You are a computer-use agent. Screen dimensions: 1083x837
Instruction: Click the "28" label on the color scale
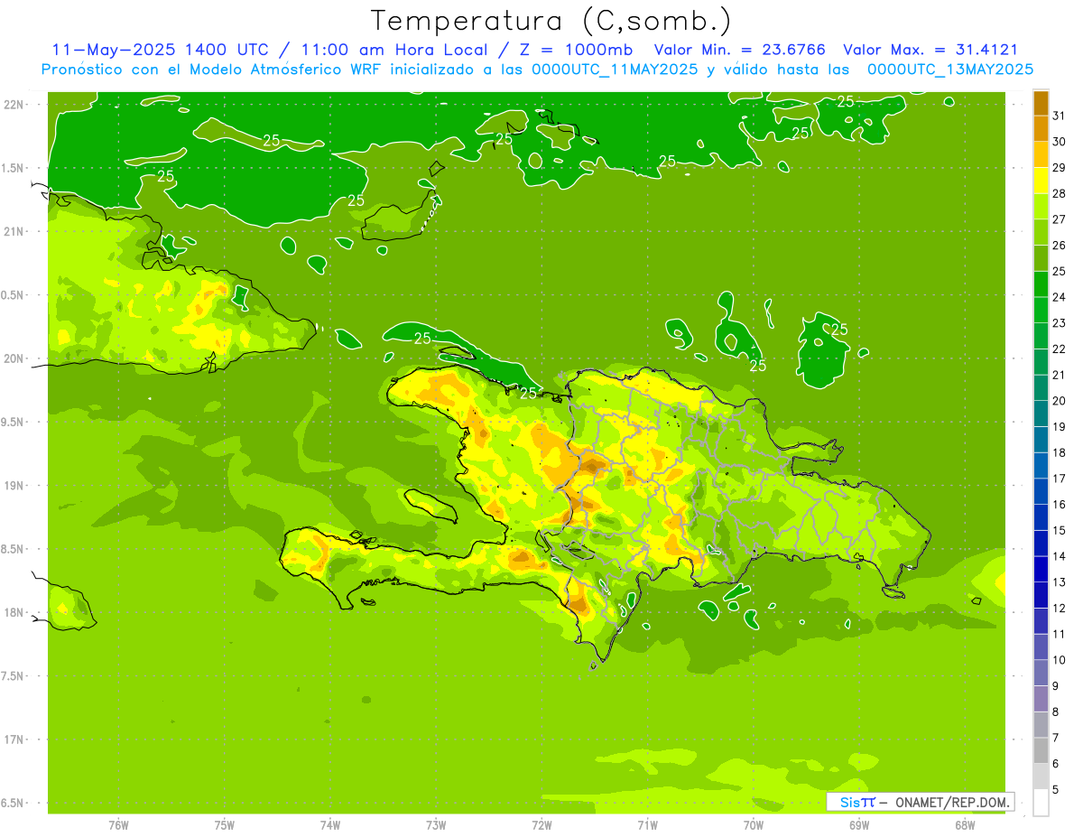tap(1060, 193)
